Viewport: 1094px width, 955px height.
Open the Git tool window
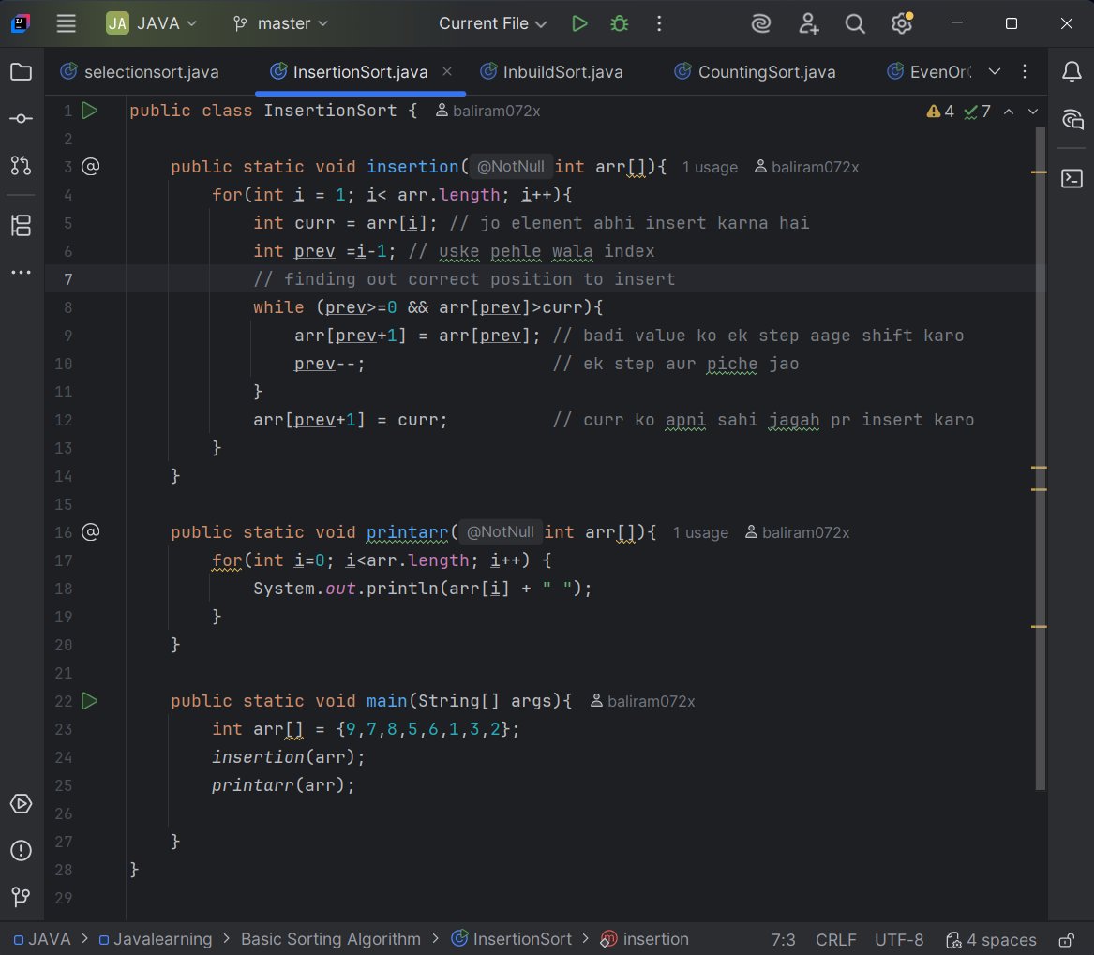pyautogui.click(x=21, y=896)
